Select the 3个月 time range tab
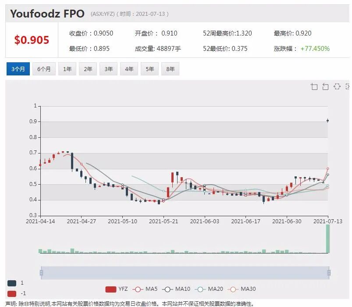Viewport: 352px width, 307px height. click(18, 69)
